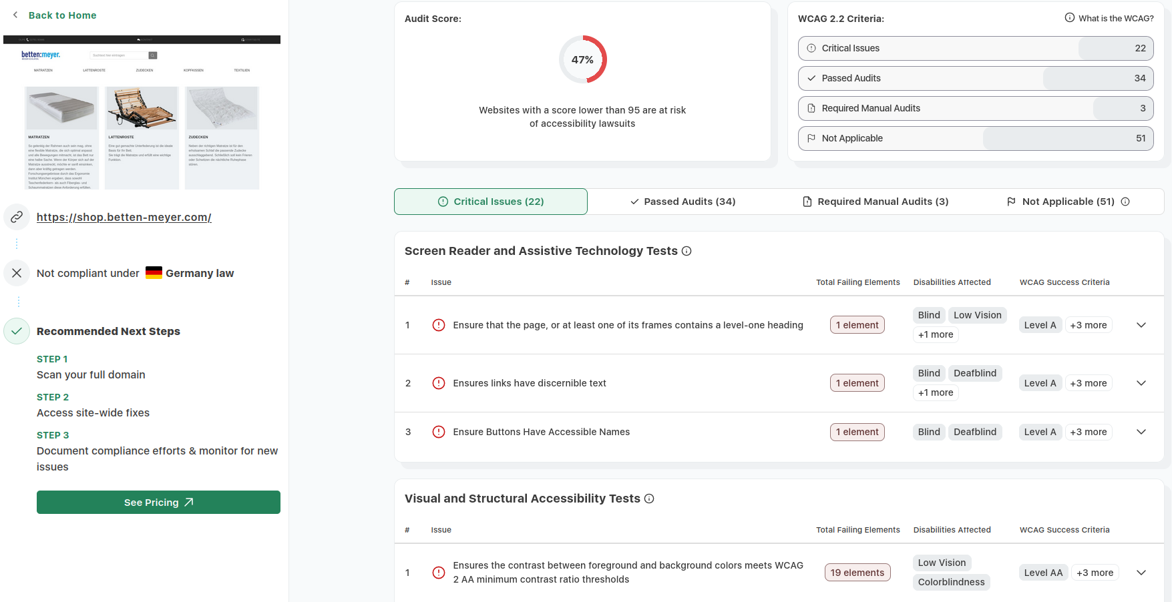Expand the level-one heading issue row
1172x602 pixels.
tap(1141, 325)
